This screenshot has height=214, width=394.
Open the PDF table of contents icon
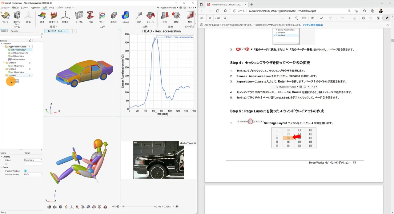coord(202,18)
